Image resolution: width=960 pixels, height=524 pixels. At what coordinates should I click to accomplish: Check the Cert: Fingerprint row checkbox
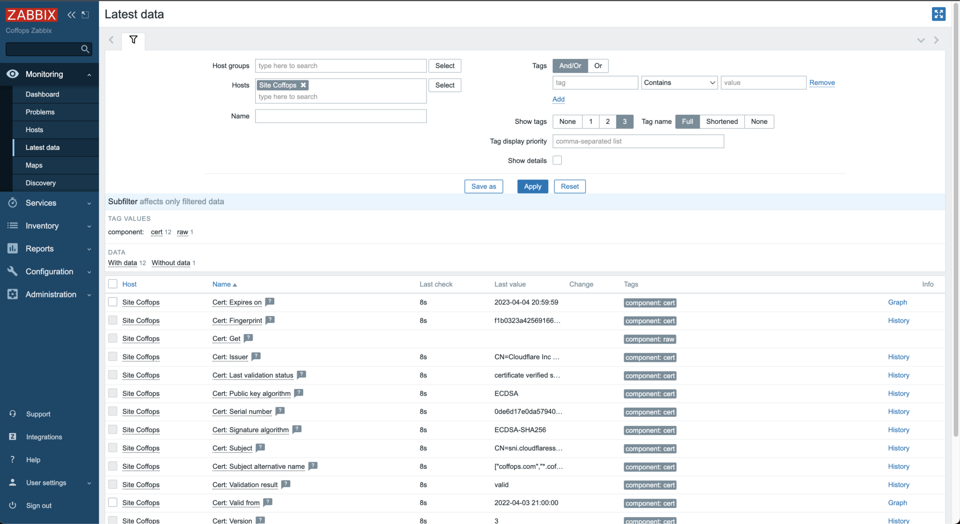[x=112, y=320]
